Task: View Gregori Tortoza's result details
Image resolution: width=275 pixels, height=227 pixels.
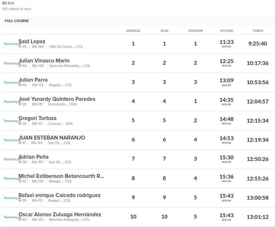Action: point(38,118)
